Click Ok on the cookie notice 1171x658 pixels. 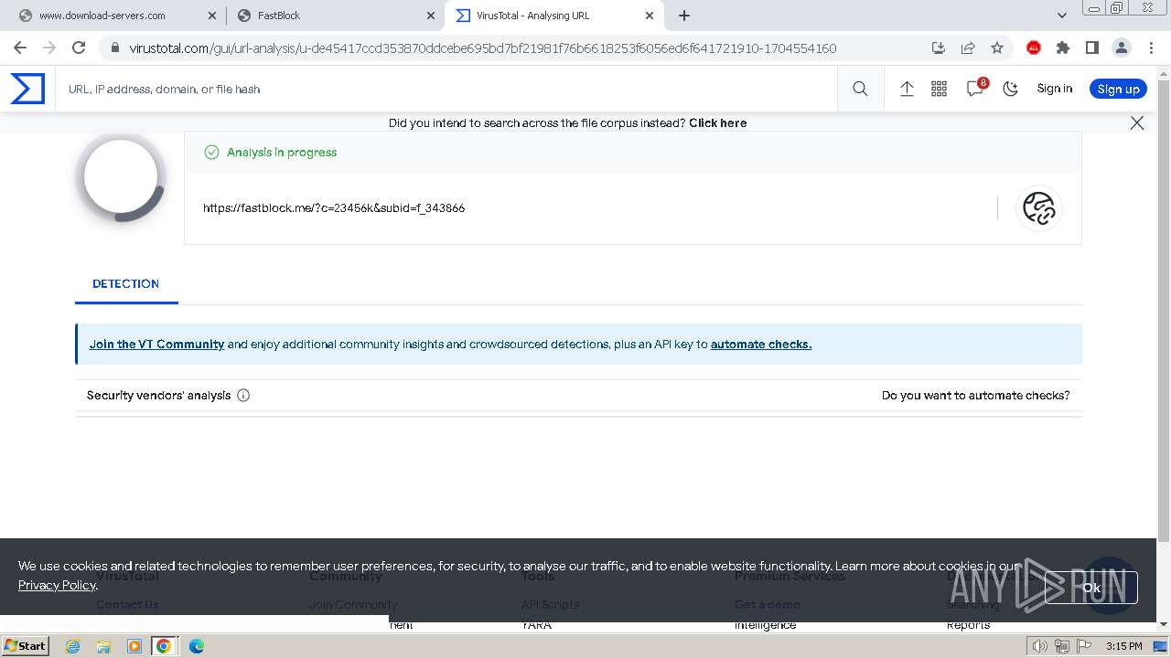point(1090,588)
